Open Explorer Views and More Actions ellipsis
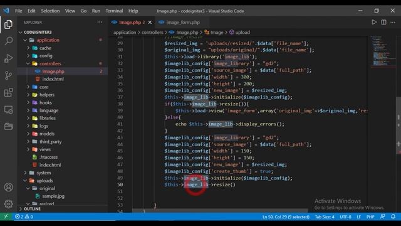This screenshot has height=226, width=401. (x=100, y=23)
